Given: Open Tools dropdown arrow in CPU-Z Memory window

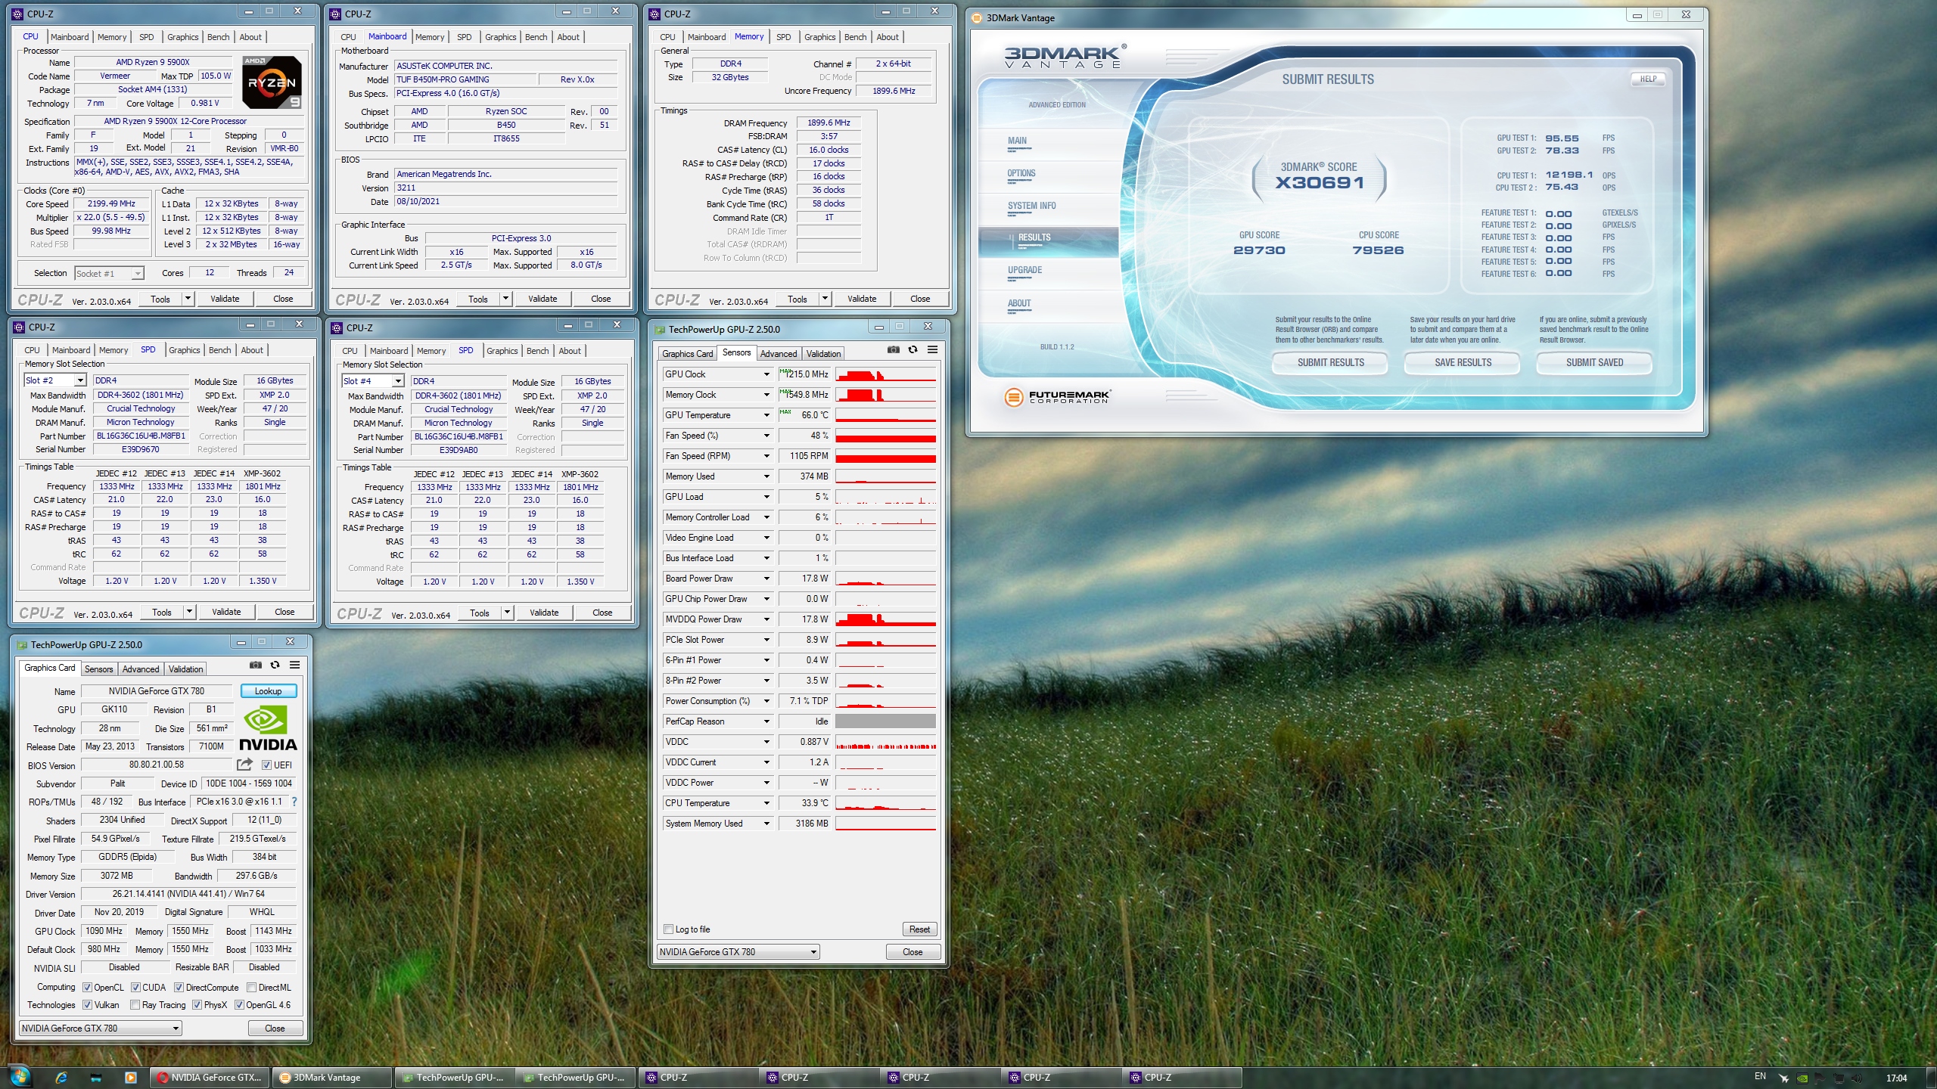Looking at the screenshot, I should [825, 299].
